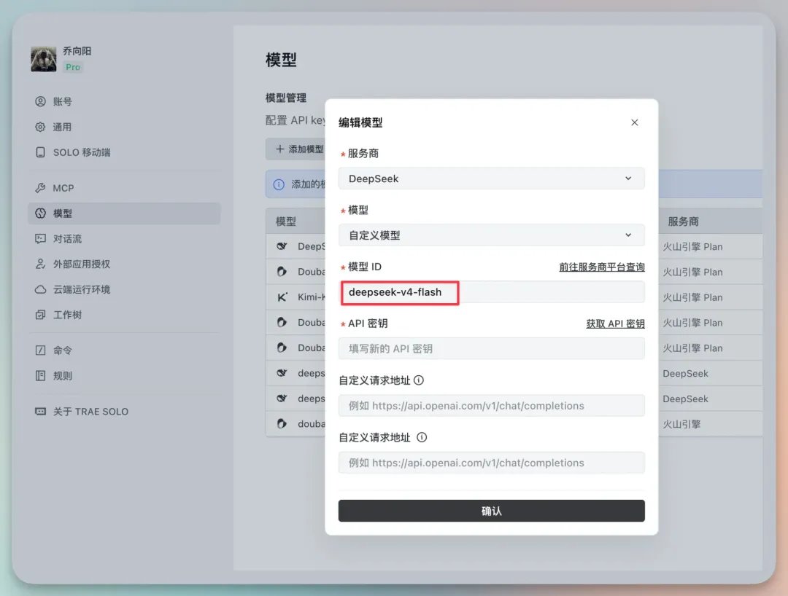Screen dimensions: 788x596
Task: Click the 规则 book icon
Action: click(40, 376)
